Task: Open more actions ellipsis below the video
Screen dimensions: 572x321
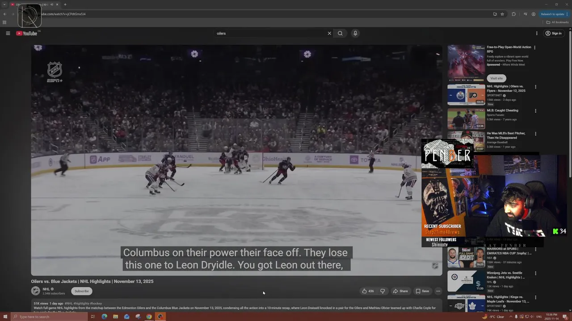Action: [438, 291]
